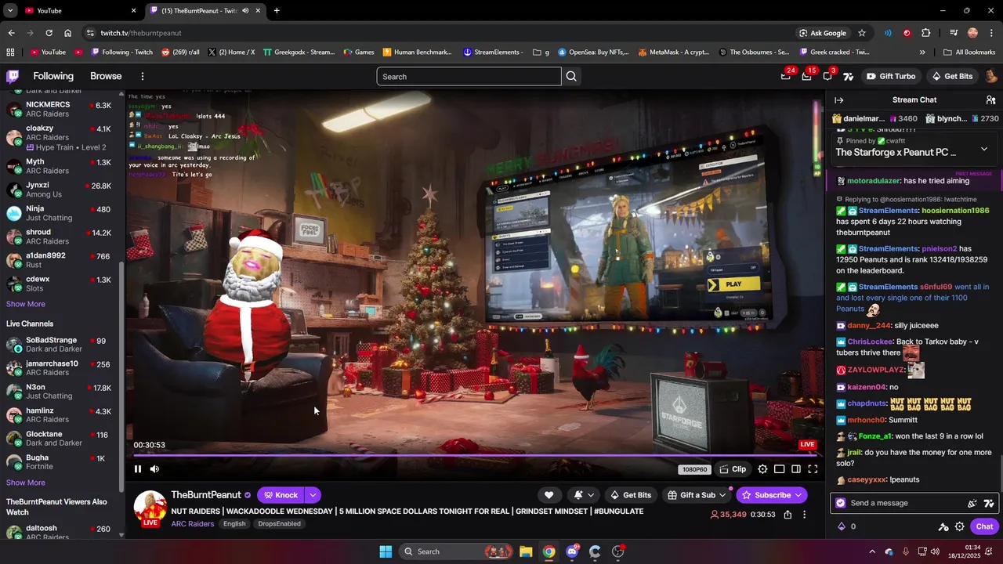This screenshot has width=1003, height=564.
Task: Open the stream's three-dot more menu
Action: (x=804, y=515)
